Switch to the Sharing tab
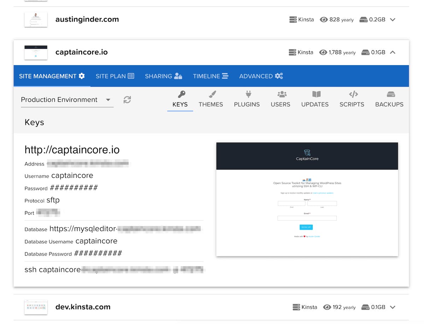Screen dimensions: 424x324 tap(163, 76)
